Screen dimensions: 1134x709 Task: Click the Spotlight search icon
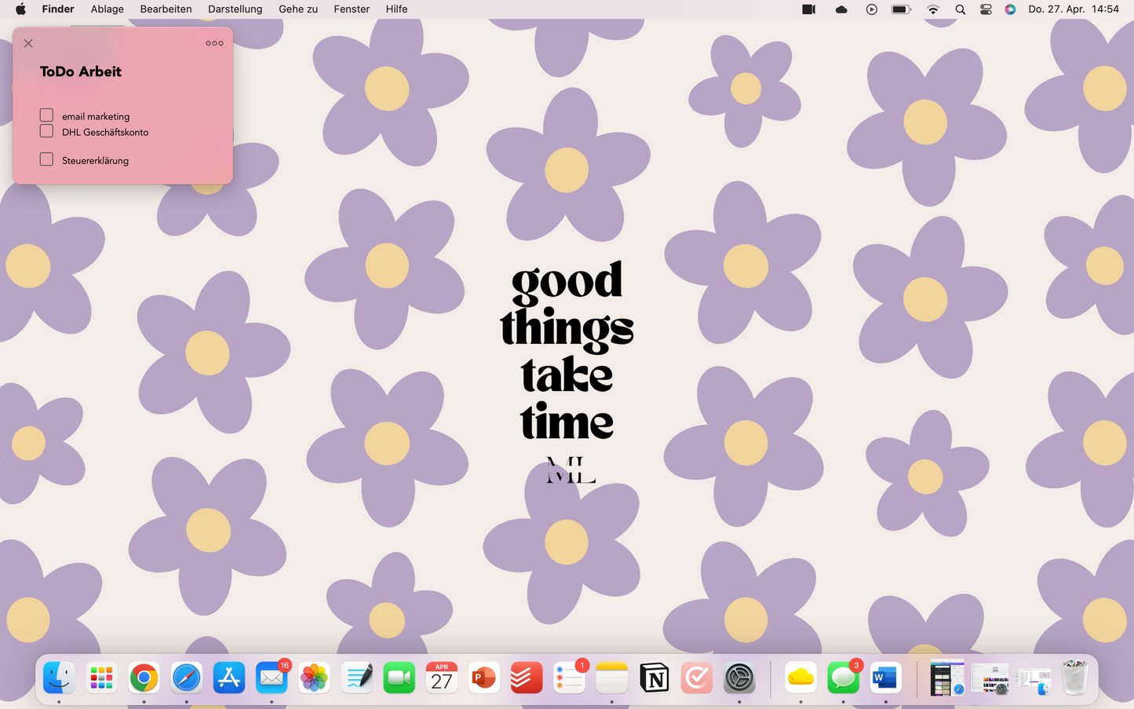[960, 9]
